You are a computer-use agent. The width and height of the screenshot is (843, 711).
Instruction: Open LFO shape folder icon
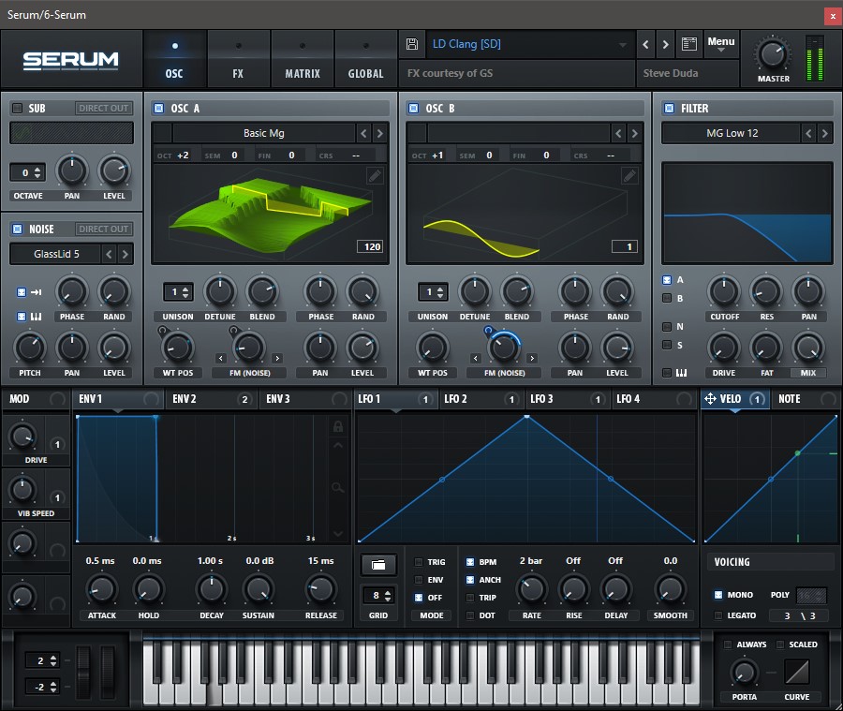tap(378, 565)
